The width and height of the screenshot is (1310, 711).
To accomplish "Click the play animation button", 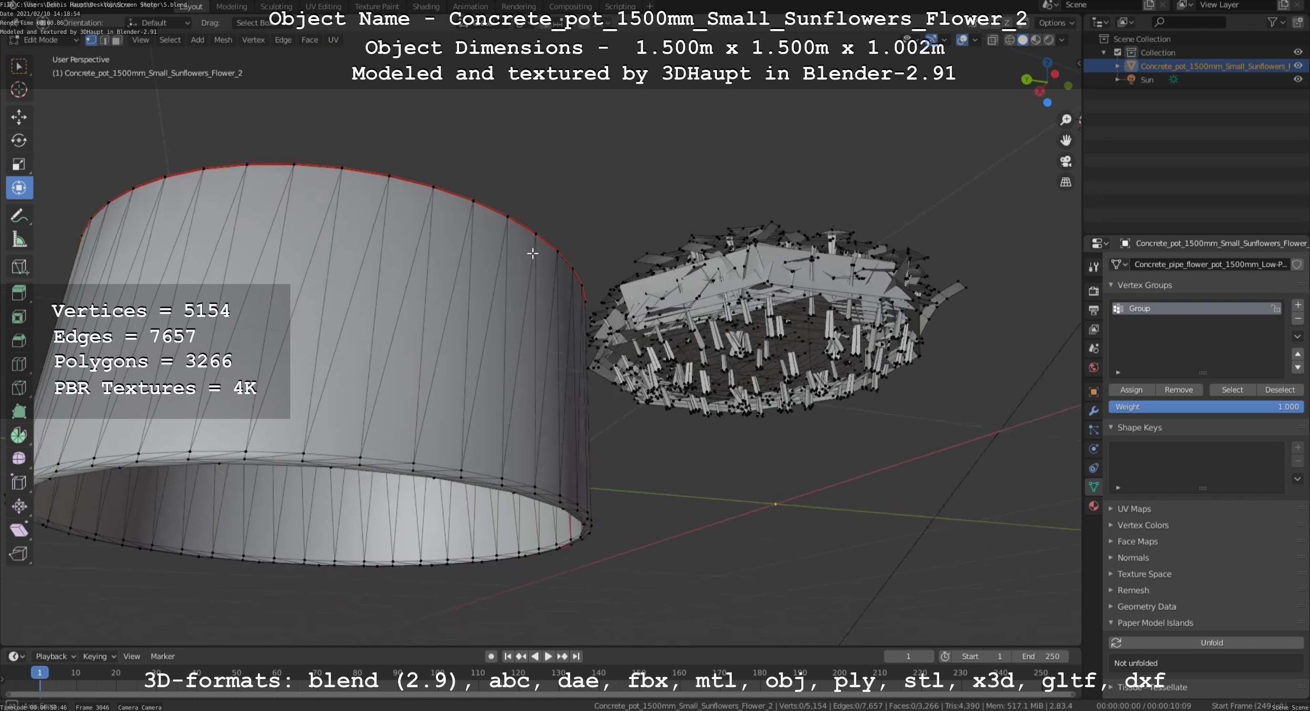I will [548, 656].
